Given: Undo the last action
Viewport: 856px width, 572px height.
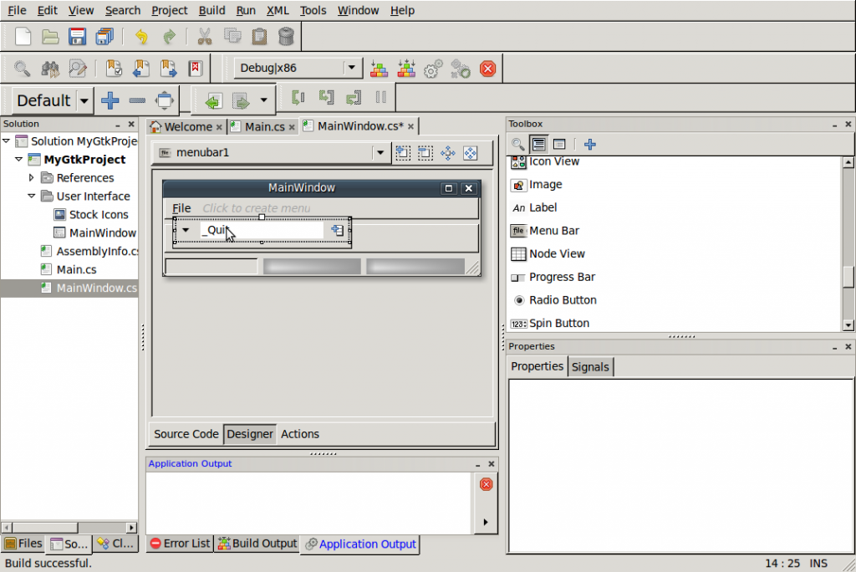Looking at the screenshot, I should tap(141, 37).
